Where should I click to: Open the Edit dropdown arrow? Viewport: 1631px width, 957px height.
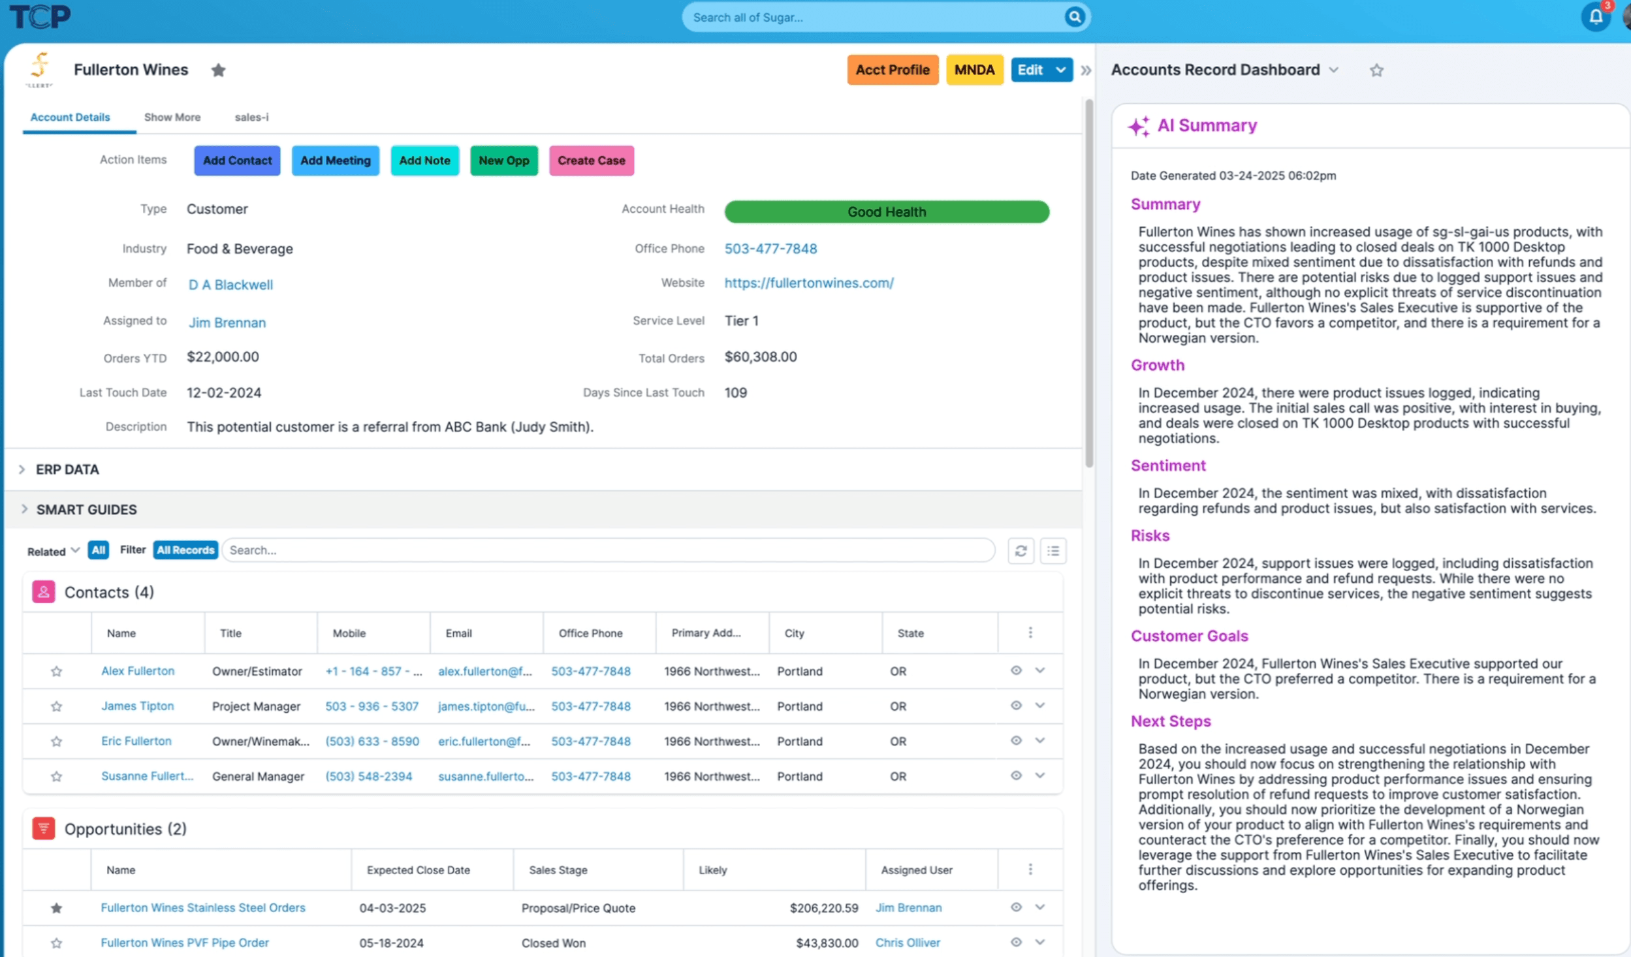tap(1060, 70)
